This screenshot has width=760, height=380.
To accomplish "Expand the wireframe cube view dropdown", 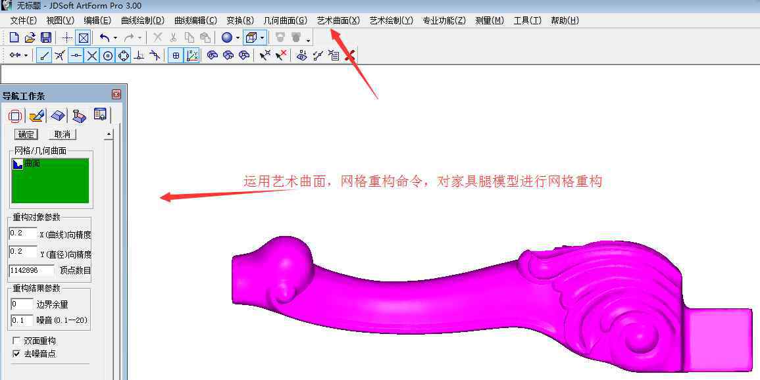I will (x=263, y=37).
